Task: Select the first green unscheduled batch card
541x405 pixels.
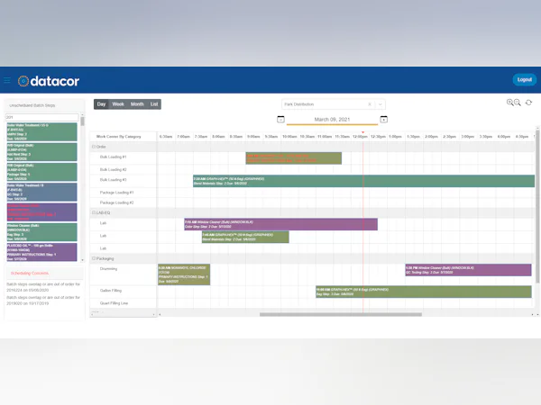Action: pos(41,132)
